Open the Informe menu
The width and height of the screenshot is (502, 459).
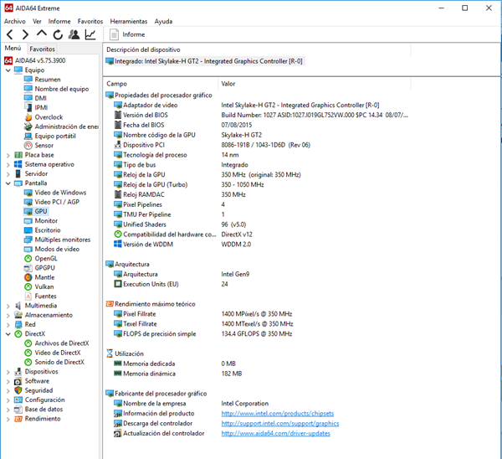(59, 21)
